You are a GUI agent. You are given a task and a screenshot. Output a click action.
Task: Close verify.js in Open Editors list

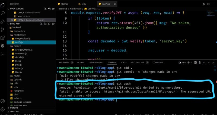pyautogui.click(x=12, y=20)
